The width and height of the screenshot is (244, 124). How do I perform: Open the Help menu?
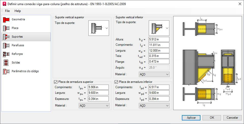[18, 11]
